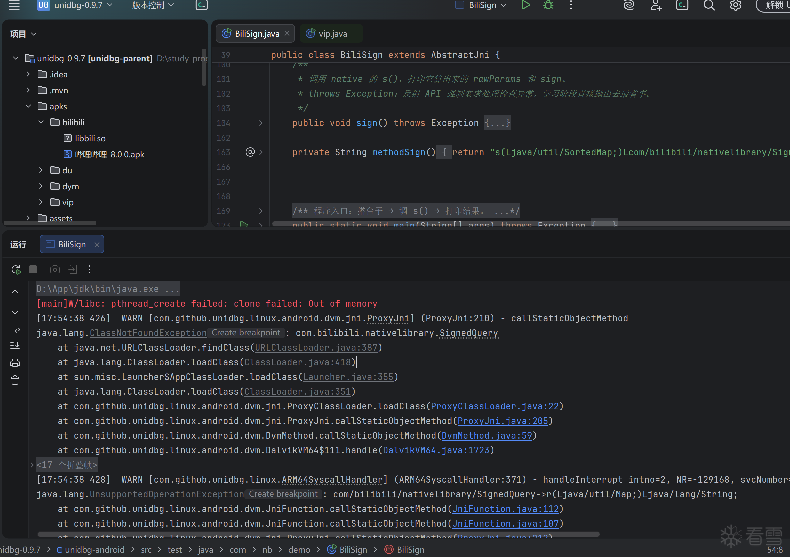Click the 54:8 caret position indicator
This screenshot has width=790, height=557.
click(x=775, y=550)
